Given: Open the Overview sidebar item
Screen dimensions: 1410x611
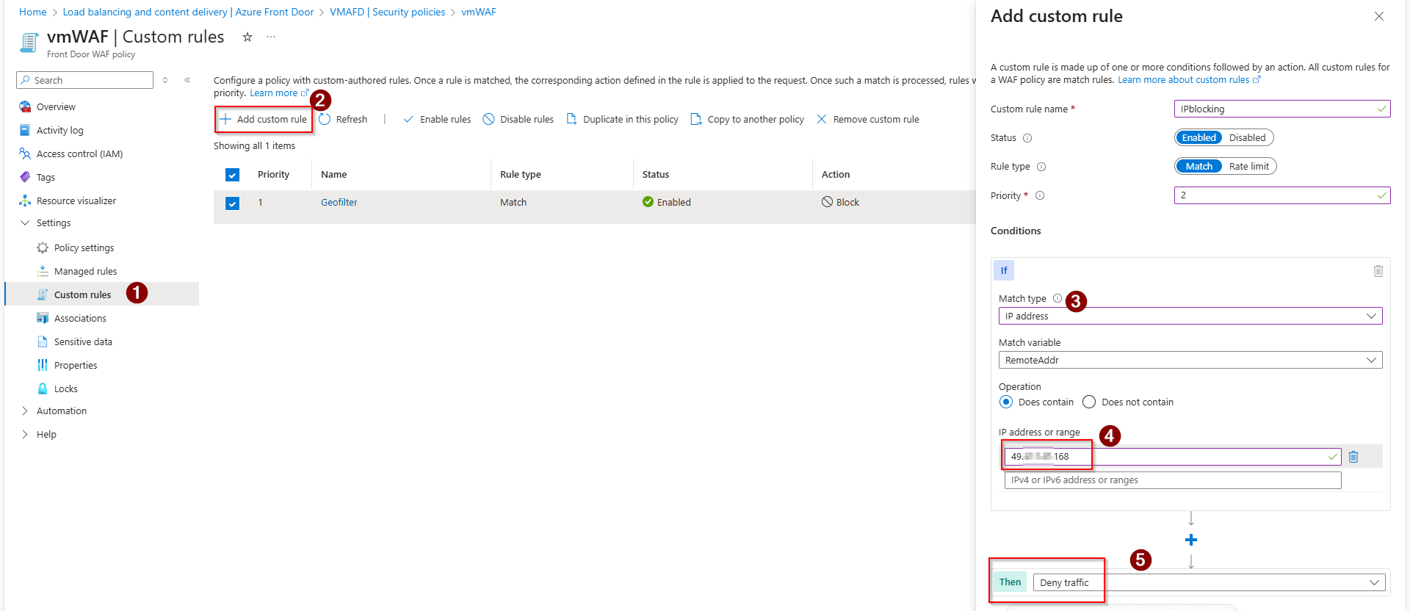Looking at the screenshot, I should click(56, 106).
